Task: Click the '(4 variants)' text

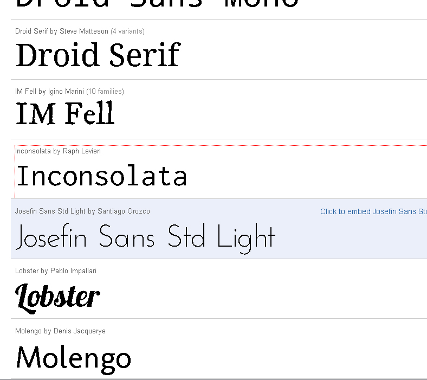Action: click(x=127, y=31)
